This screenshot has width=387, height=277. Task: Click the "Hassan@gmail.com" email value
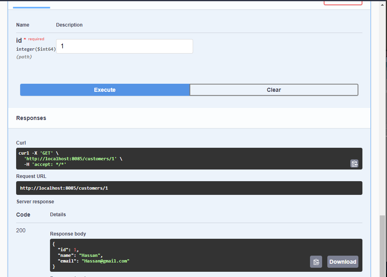point(105,261)
